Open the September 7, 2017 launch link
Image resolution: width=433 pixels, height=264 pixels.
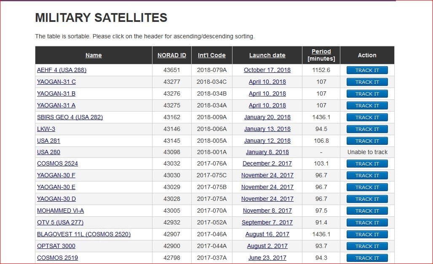[x=267, y=223]
